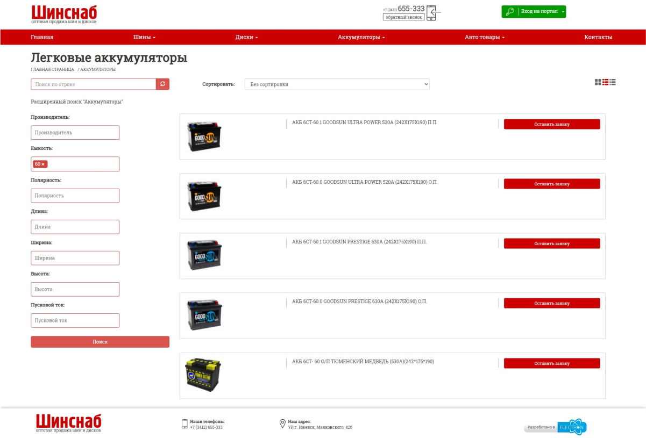The height and width of the screenshot is (438, 646).
Task: Expand the Аккумуляторы menu
Action: (361, 37)
